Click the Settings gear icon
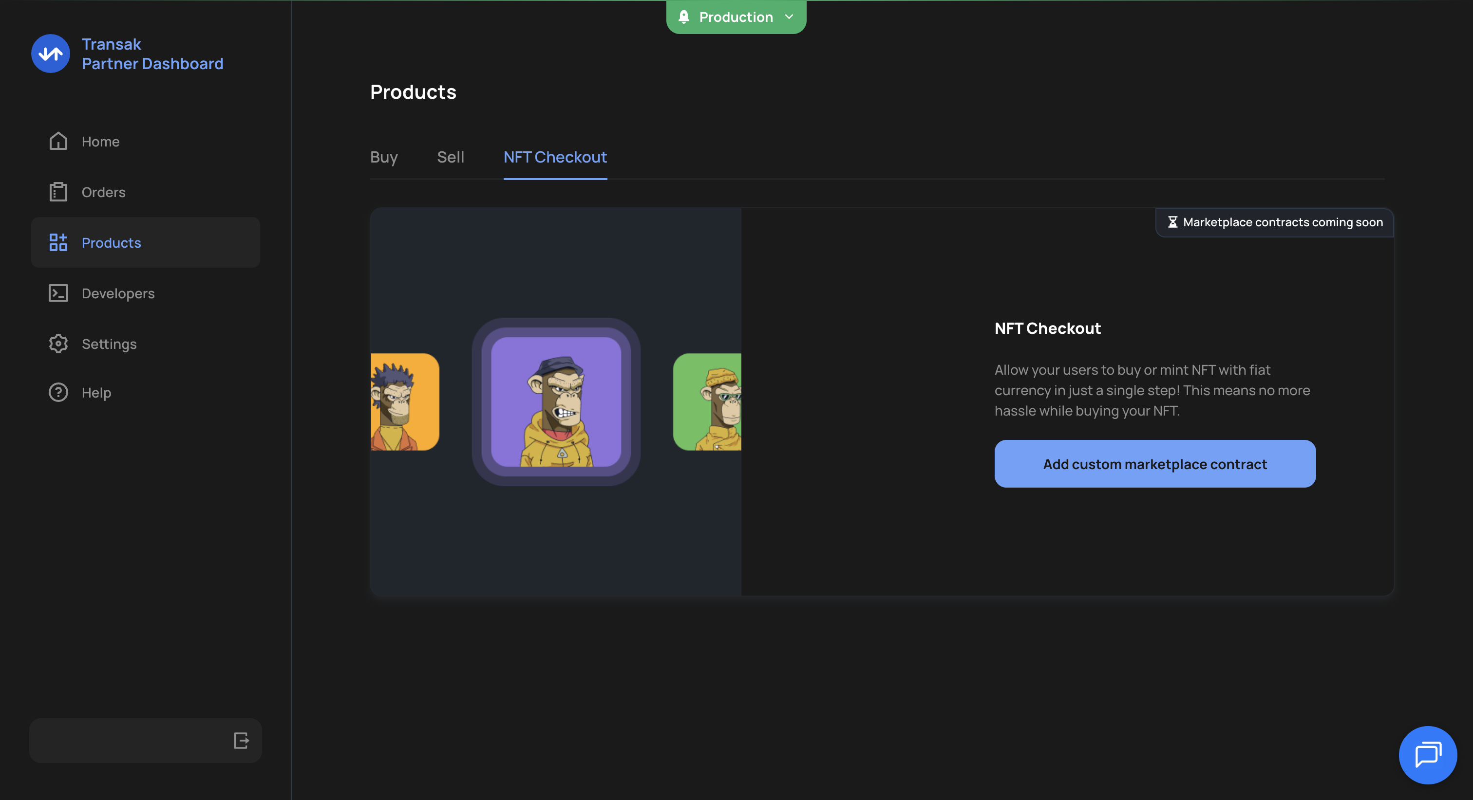 pos(58,344)
